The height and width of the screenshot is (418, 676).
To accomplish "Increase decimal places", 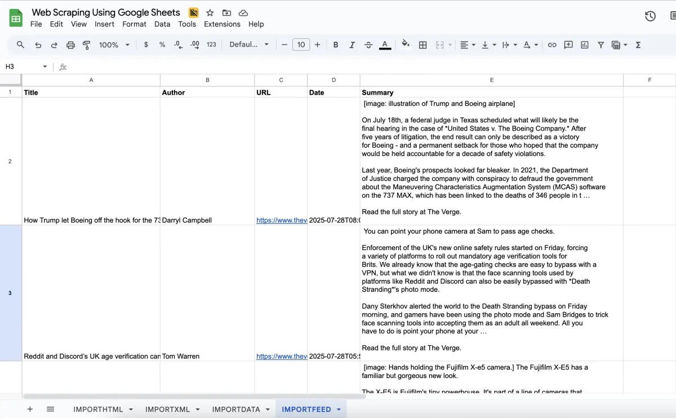I will (x=195, y=45).
